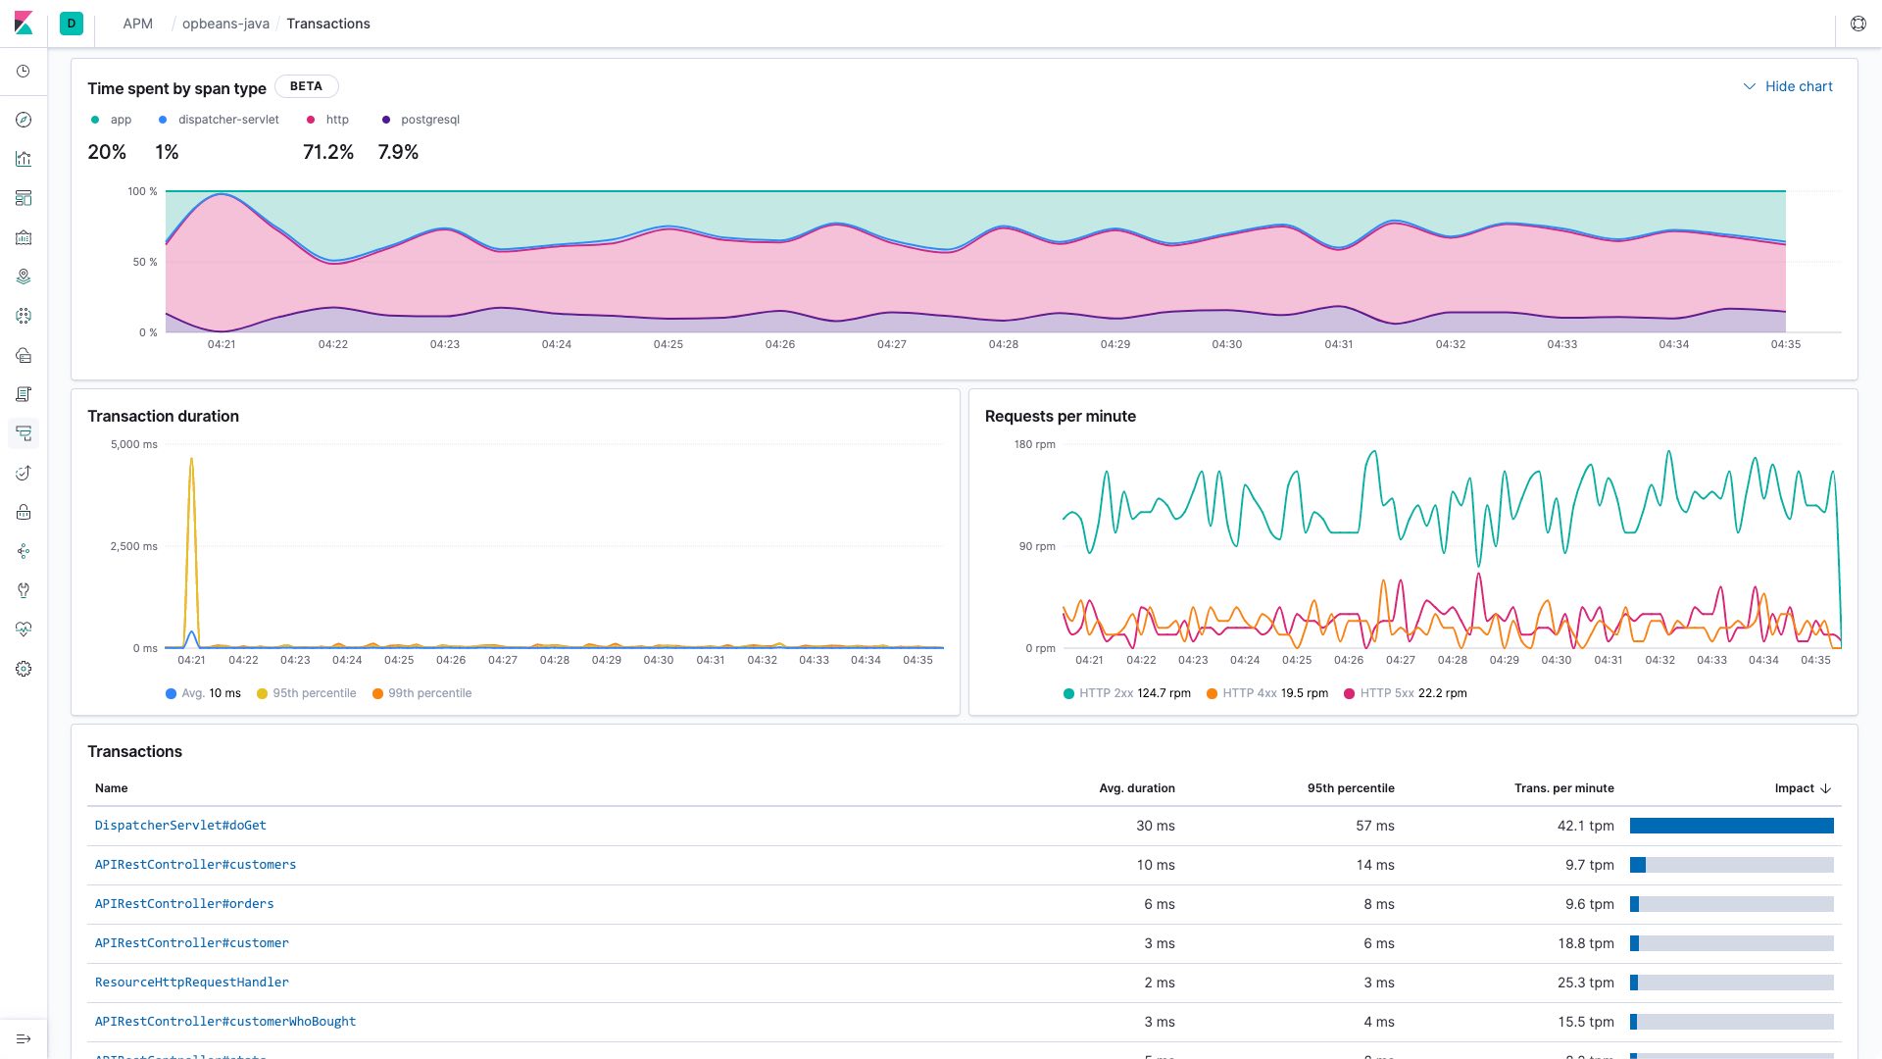Open Stack Monitoring heartbeat icon
The image size is (1882, 1059).
click(24, 630)
